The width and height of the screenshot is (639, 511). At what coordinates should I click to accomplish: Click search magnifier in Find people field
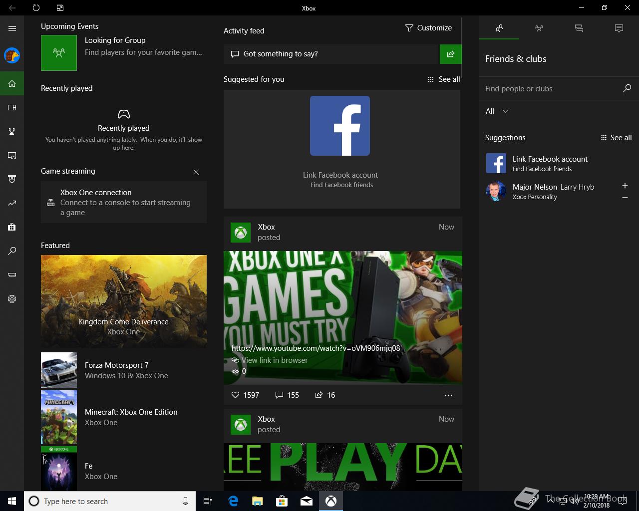tap(627, 88)
